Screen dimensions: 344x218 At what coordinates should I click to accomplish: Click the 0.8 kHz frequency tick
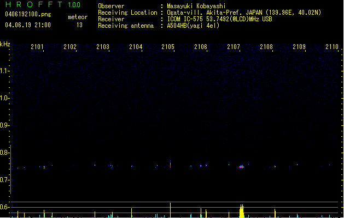[4, 153]
